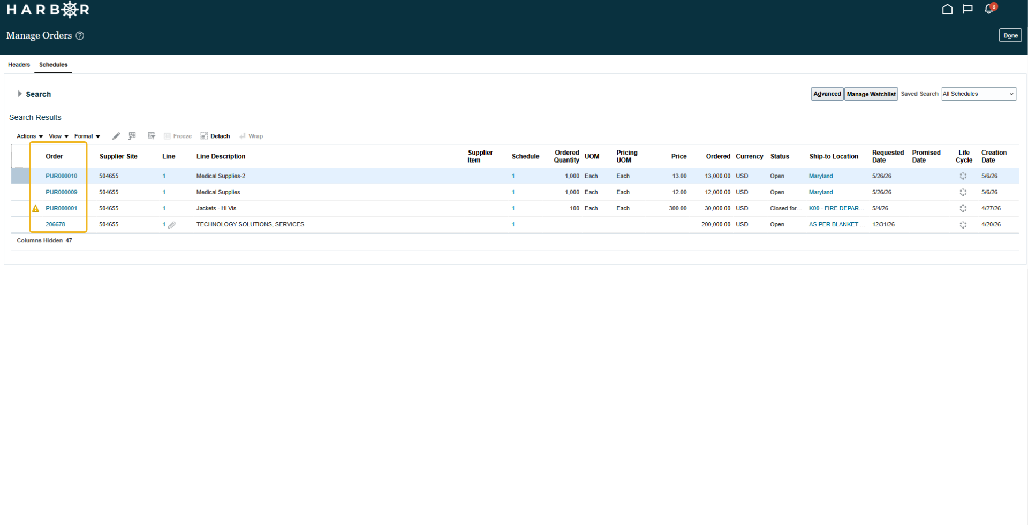This screenshot has width=1028, height=525.
Task: Click the Wrap toolbar button
Action: pos(251,136)
